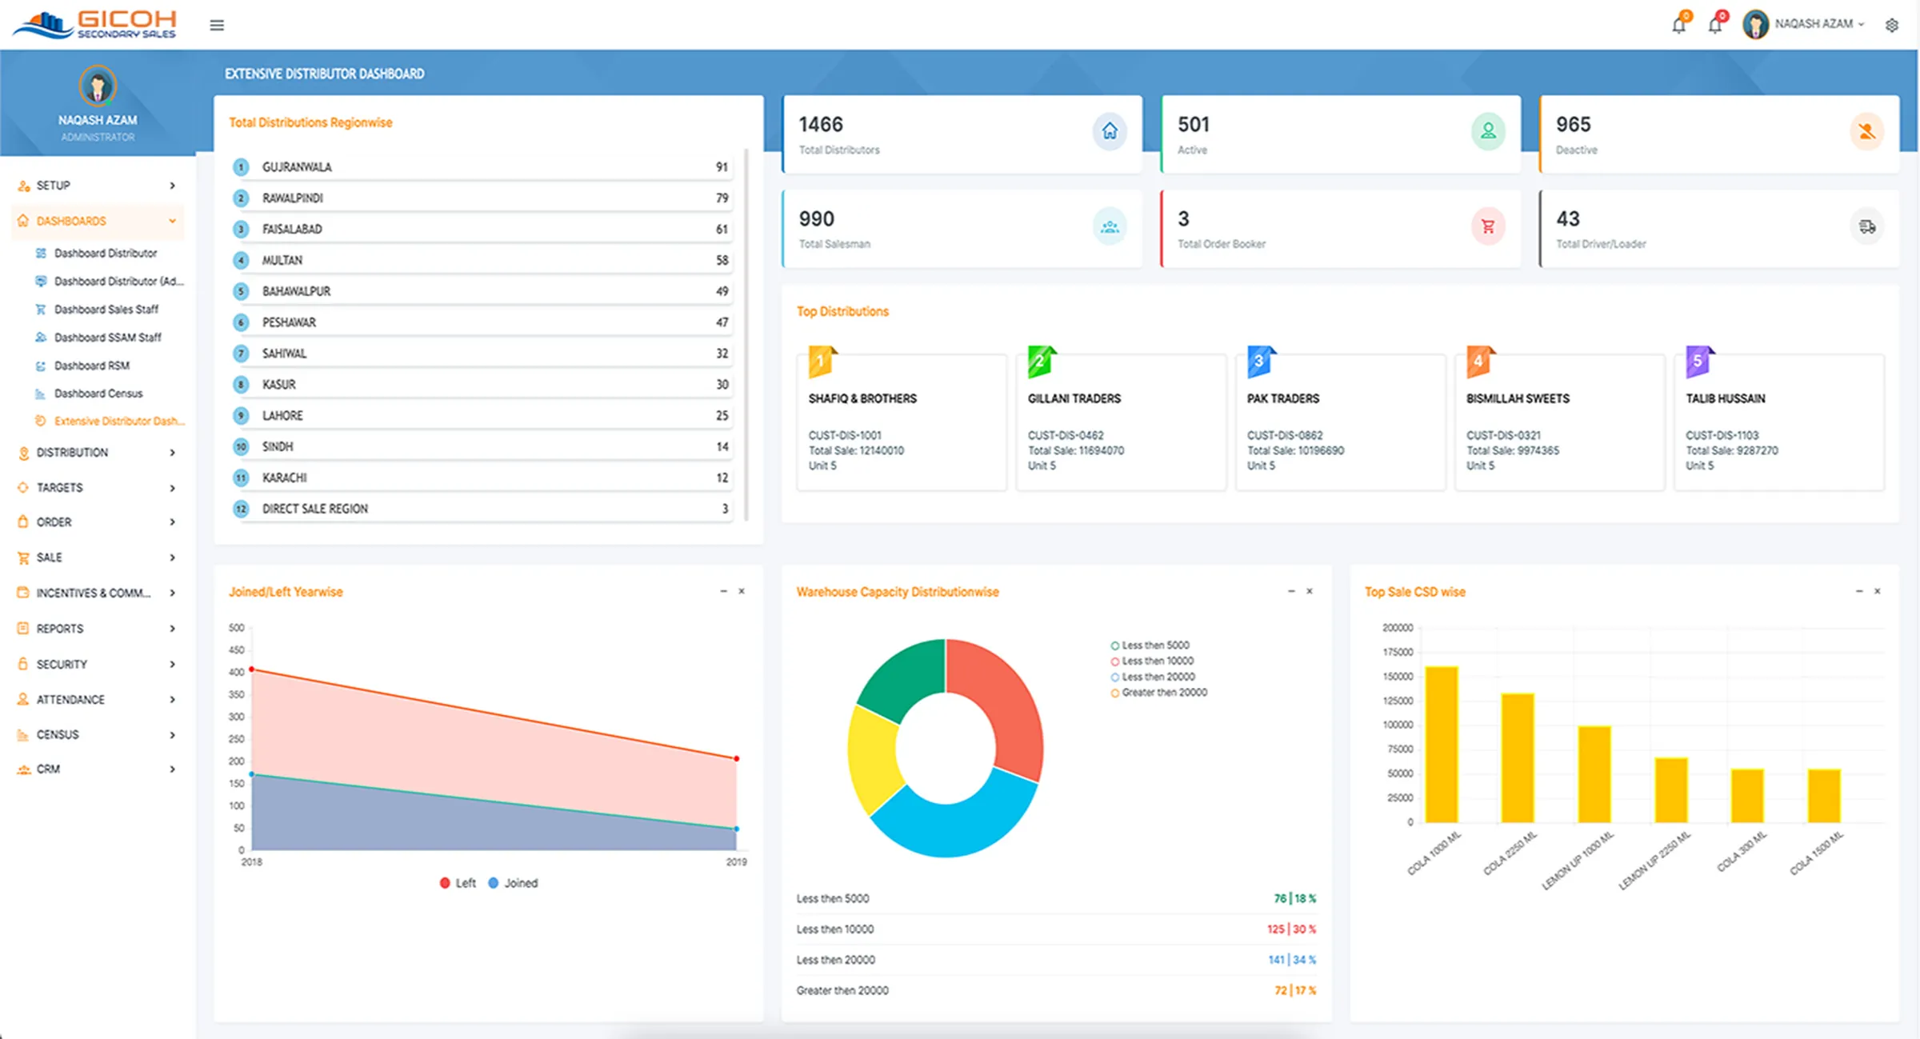Viewport: 1920px width, 1039px height.
Task: Click the Total Order Booker cart icon
Action: pos(1487,226)
